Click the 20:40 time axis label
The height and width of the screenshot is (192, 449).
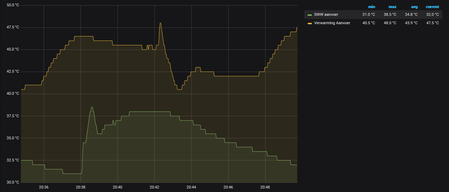coord(117,187)
